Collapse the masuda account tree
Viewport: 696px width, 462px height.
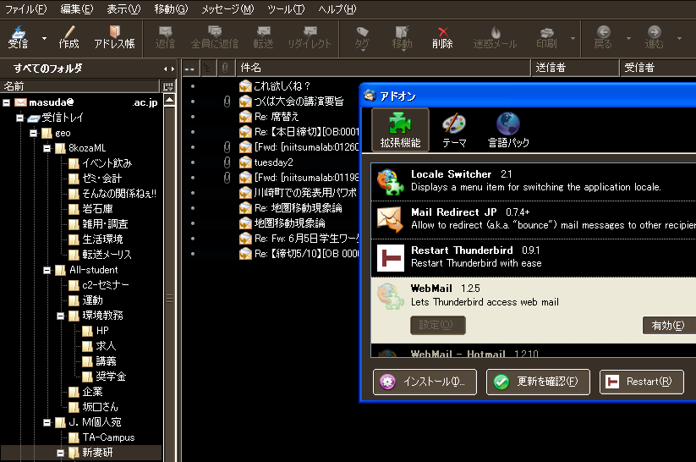pos(7,102)
